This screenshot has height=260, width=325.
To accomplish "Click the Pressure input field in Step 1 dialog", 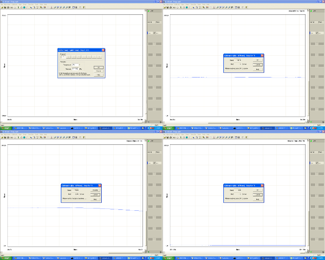I will (75, 69).
